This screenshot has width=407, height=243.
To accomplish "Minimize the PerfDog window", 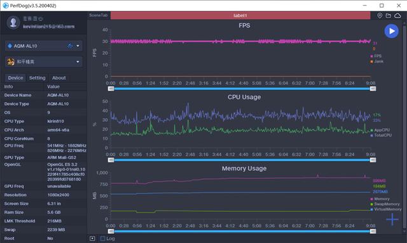I will pos(364,6).
